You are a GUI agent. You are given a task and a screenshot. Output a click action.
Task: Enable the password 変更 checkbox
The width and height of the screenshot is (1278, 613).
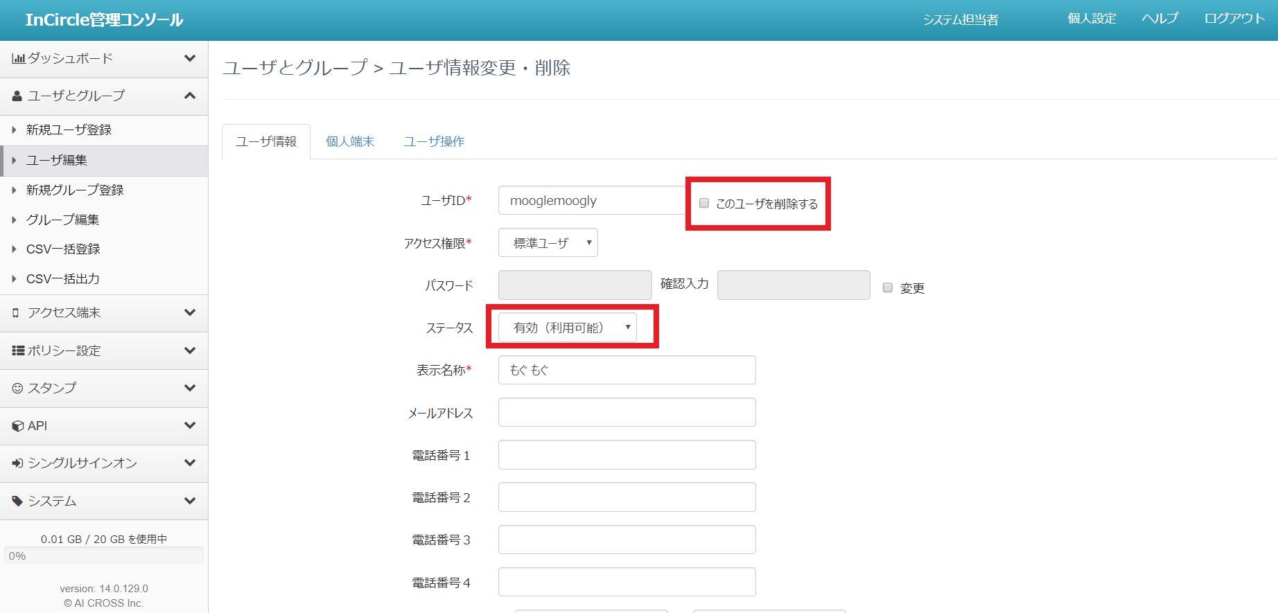[888, 287]
